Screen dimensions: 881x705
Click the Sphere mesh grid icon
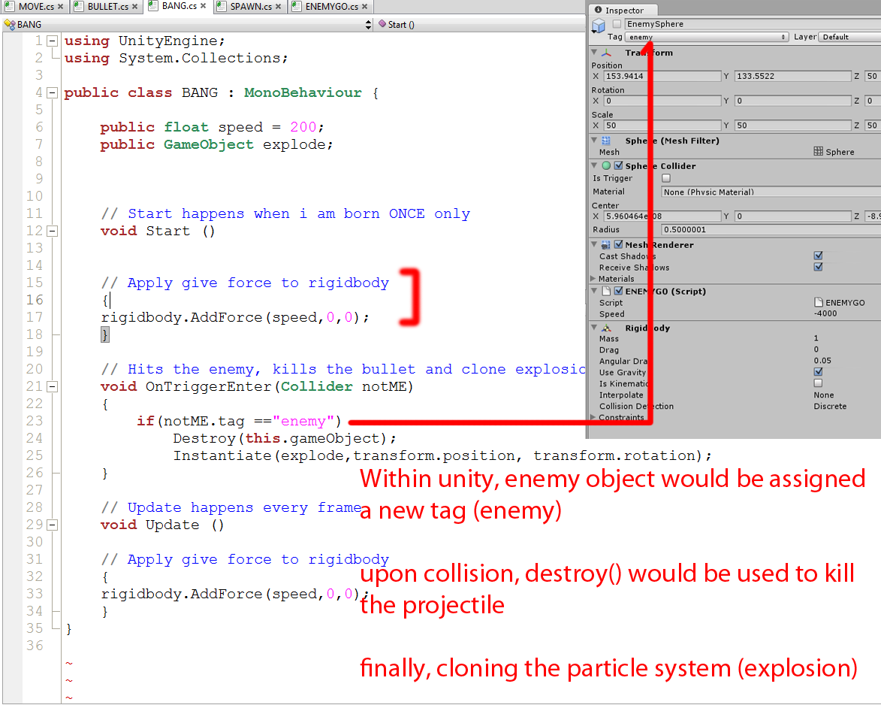pyautogui.click(x=818, y=151)
